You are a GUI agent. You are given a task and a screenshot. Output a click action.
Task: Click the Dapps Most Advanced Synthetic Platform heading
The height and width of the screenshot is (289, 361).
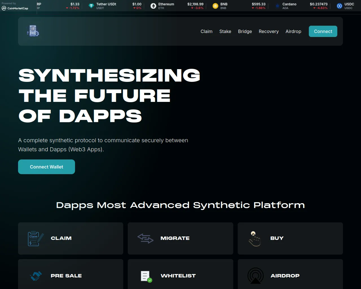point(180,205)
